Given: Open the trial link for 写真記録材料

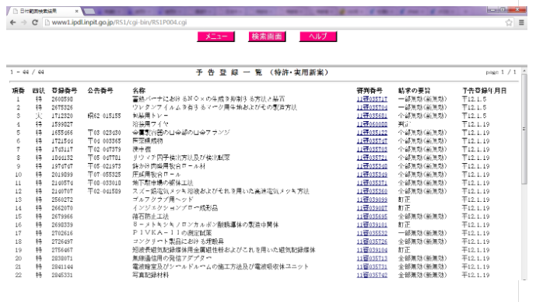Looking at the screenshot, I should [372, 275].
